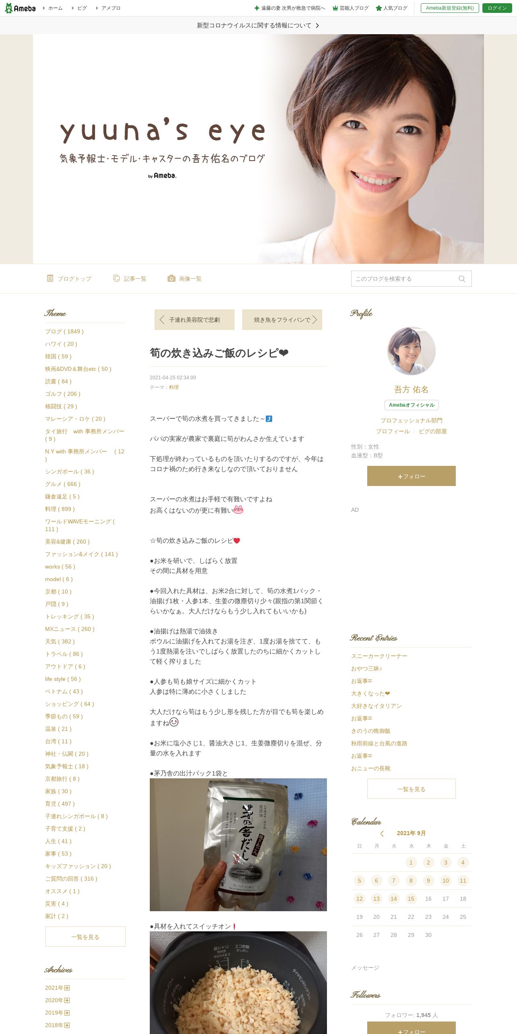Expand the 2020年 archive

67,1000
